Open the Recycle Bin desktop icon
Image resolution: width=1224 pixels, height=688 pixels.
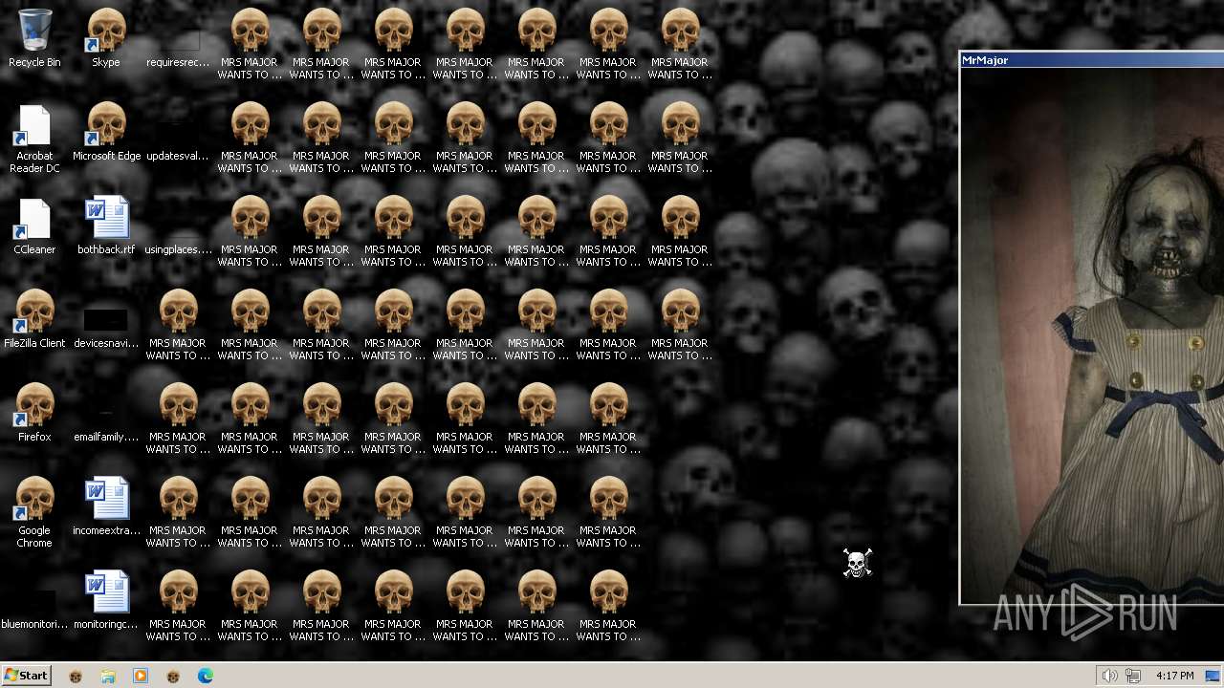point(34,38)
